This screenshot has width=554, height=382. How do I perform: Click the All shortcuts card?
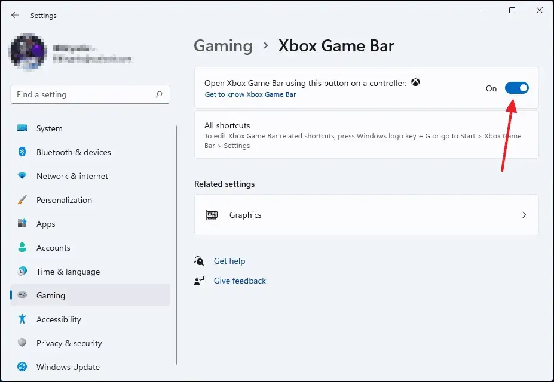(366, 135)
